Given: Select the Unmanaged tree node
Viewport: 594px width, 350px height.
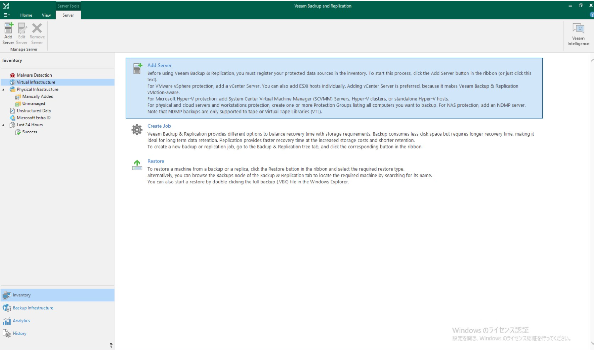Looking at the screenshot, I should tap(34, 103).
